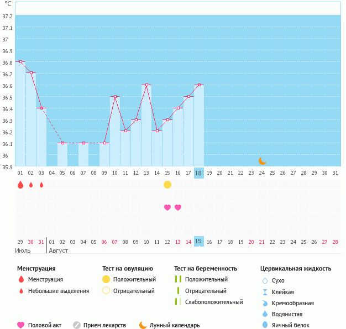Image resolution: width=346 pixels, height=329 pixels.
Task: Click the Яичный белок legend drop icon
Action: coord(265,325)
